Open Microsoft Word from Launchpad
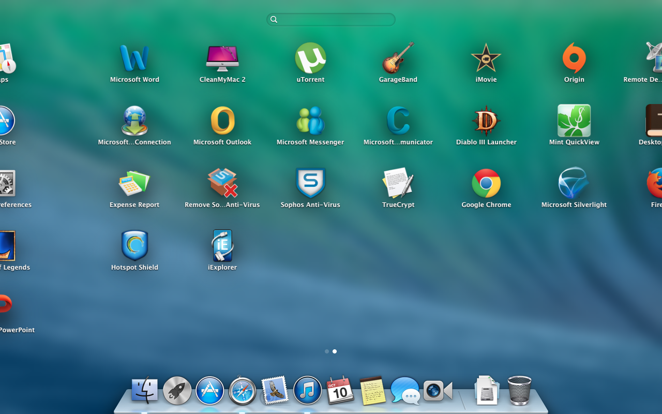 (134, 58)
